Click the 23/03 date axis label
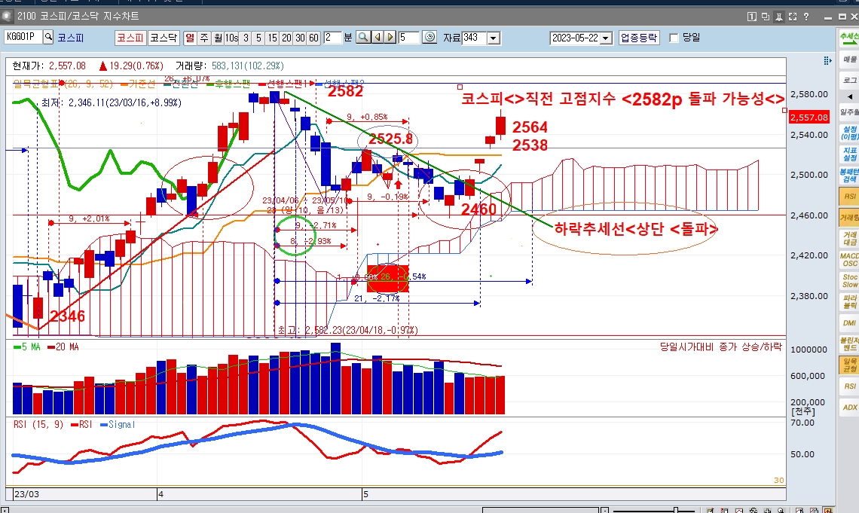The height and width of the screenshot is (513, 859). click(26, 494)
